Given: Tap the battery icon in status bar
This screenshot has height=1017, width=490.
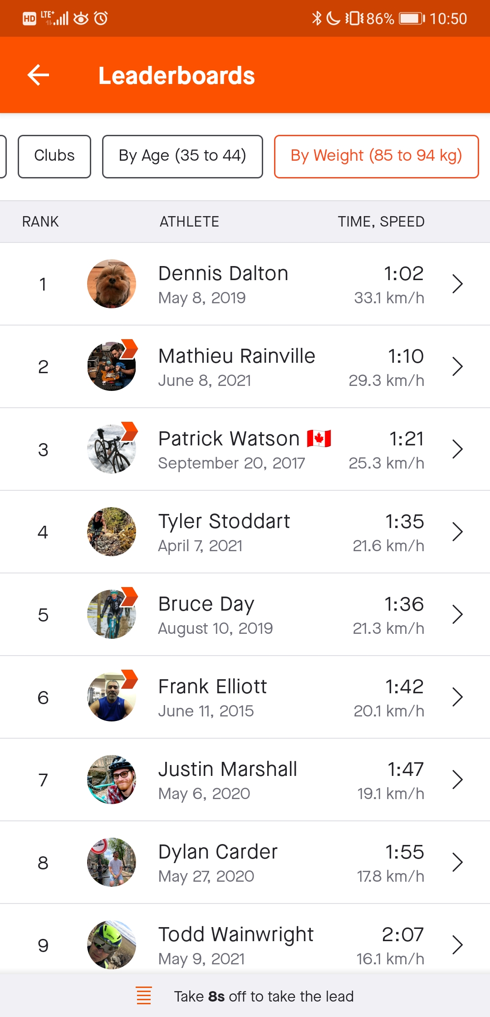Looking at the screenshot, I should [412, 18].
